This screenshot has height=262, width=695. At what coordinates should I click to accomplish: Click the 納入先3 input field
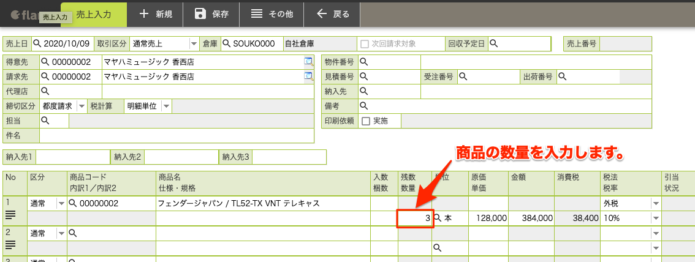289,157
